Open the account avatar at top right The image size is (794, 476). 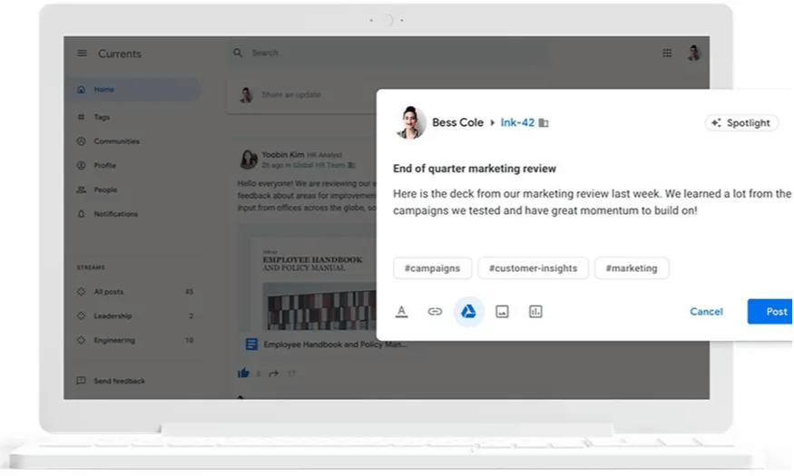pos(694,53)
